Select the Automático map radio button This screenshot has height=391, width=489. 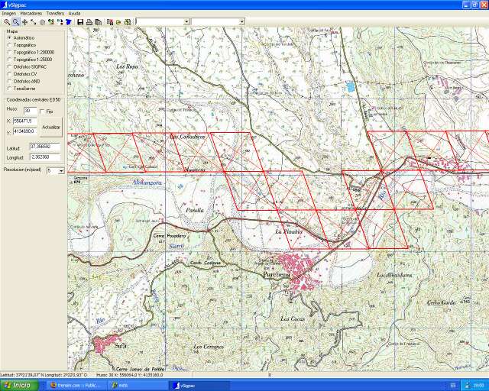click(9, 37)
